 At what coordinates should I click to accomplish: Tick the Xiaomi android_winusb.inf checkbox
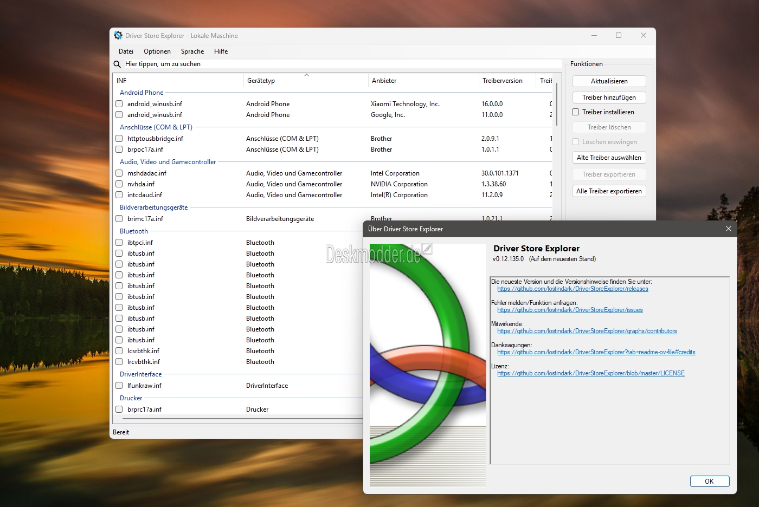[119, 104]
